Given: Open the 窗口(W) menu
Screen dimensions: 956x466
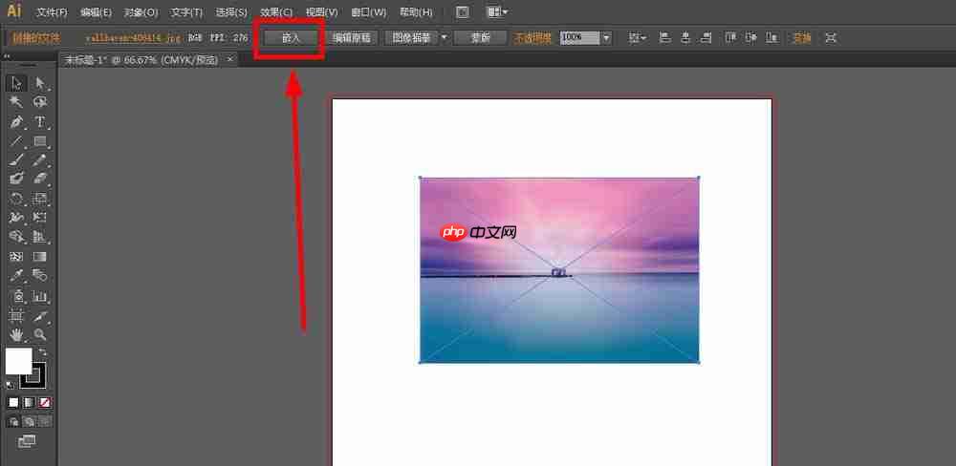Looking at the screenshot, I should pos(369,11).
